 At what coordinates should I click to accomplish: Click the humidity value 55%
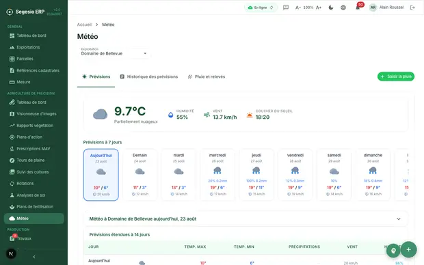182,117
